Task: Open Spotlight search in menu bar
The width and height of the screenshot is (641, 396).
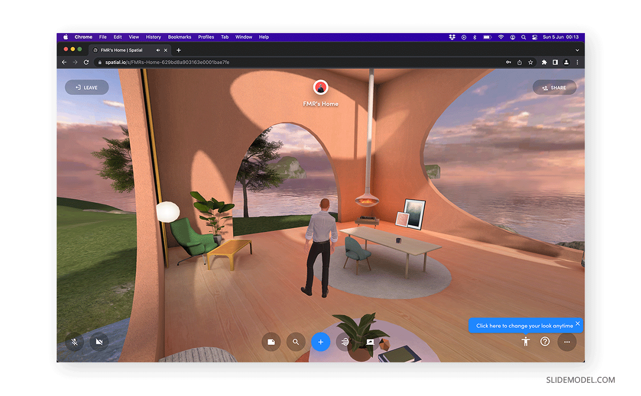Action: 524,37
